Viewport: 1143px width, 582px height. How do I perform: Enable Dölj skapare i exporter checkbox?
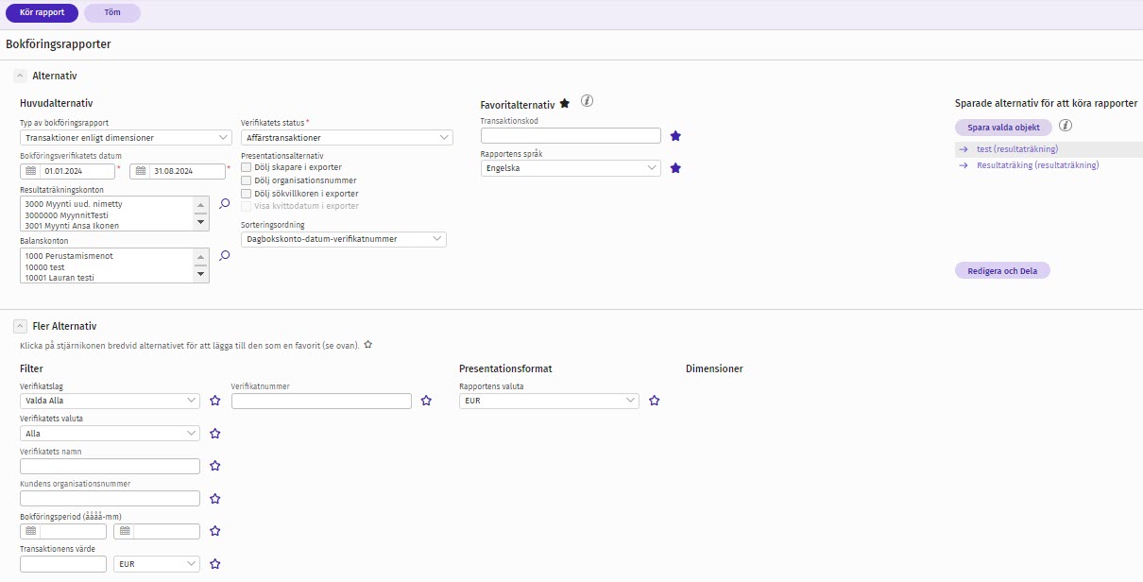click(x=247, y=167)
